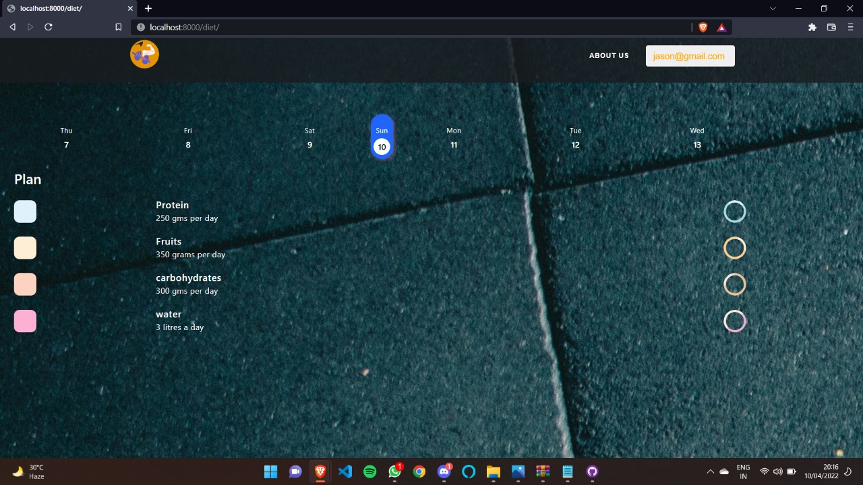This screenshot has height=485, width=863.
Task: Mark Fruits goal circle as done
Action: 735,248
